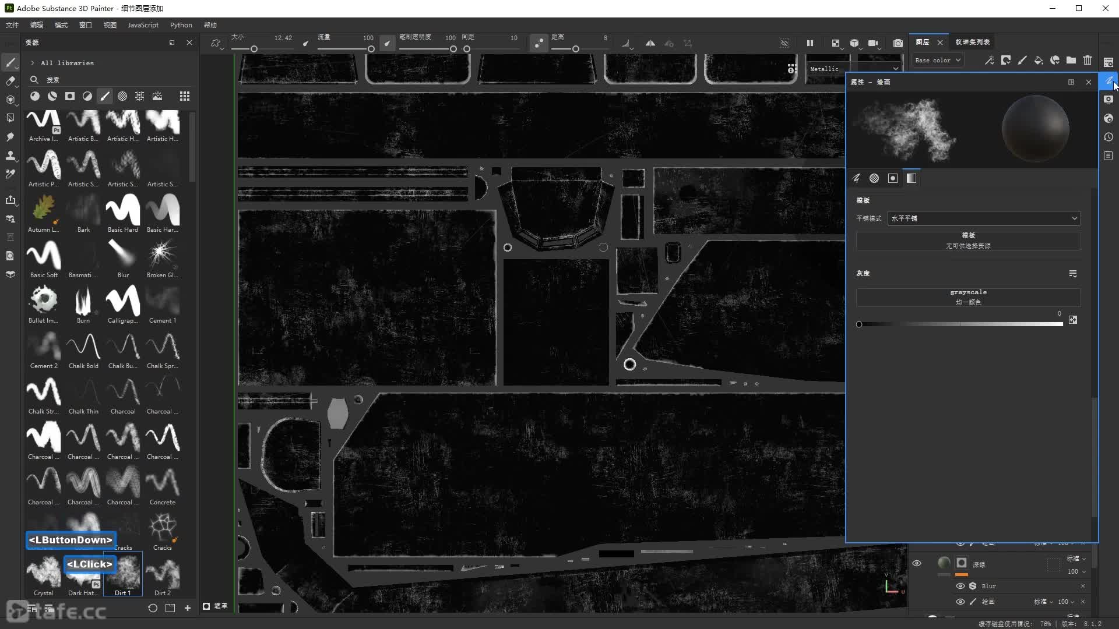Screen dimensions: 1119x629
Task: Select the Eraser tool in left toolbar
Action: 10,81
